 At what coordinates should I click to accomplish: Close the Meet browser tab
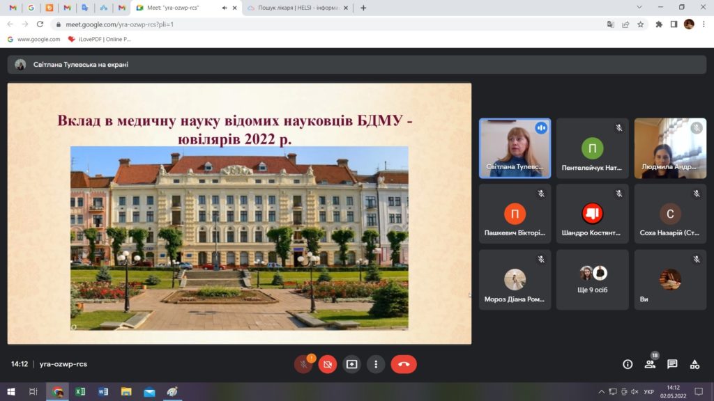pos(235,8)
